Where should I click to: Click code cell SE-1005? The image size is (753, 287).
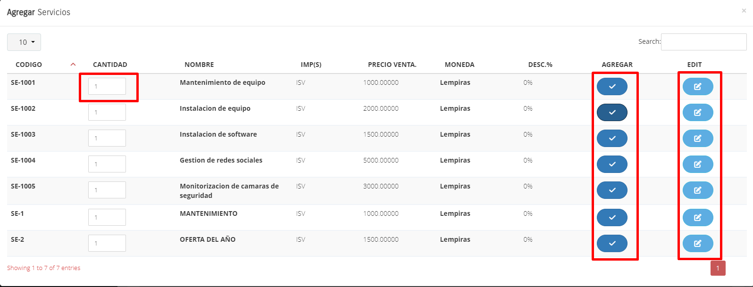(23, 186)
